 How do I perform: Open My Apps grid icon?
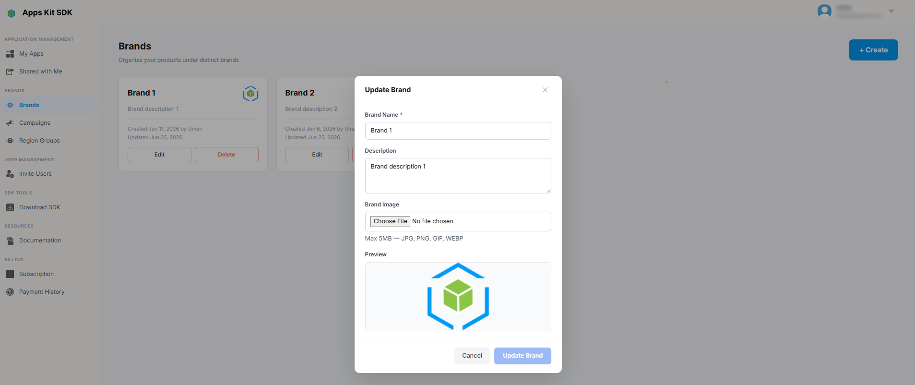point(10,54)
